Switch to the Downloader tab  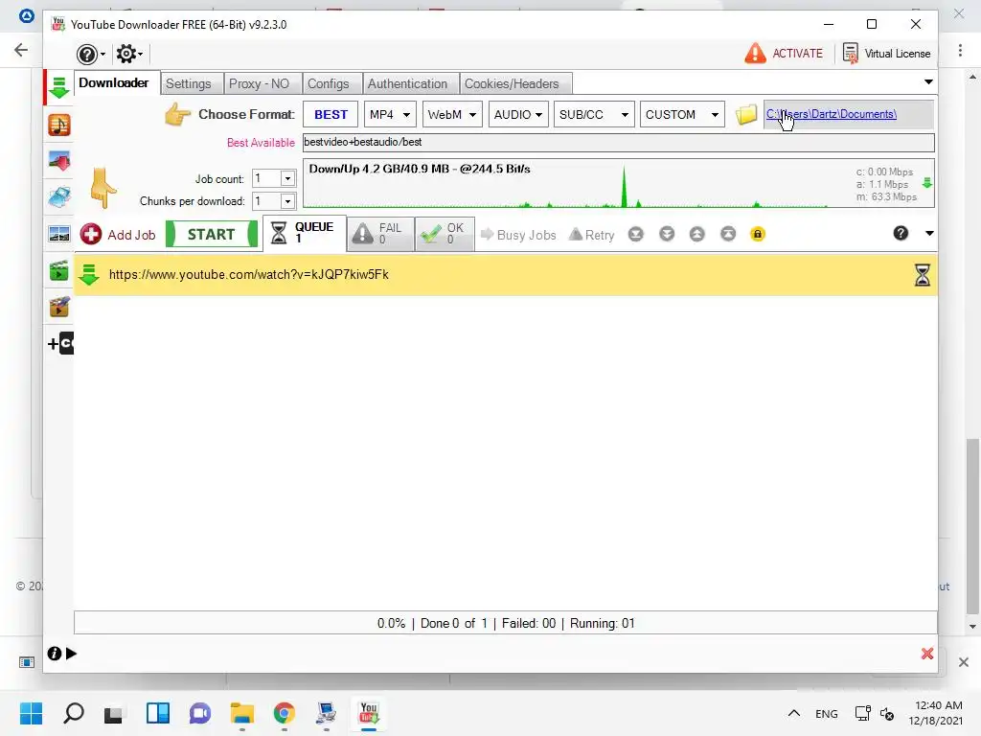pyautogui.click(x=114, y=82)
